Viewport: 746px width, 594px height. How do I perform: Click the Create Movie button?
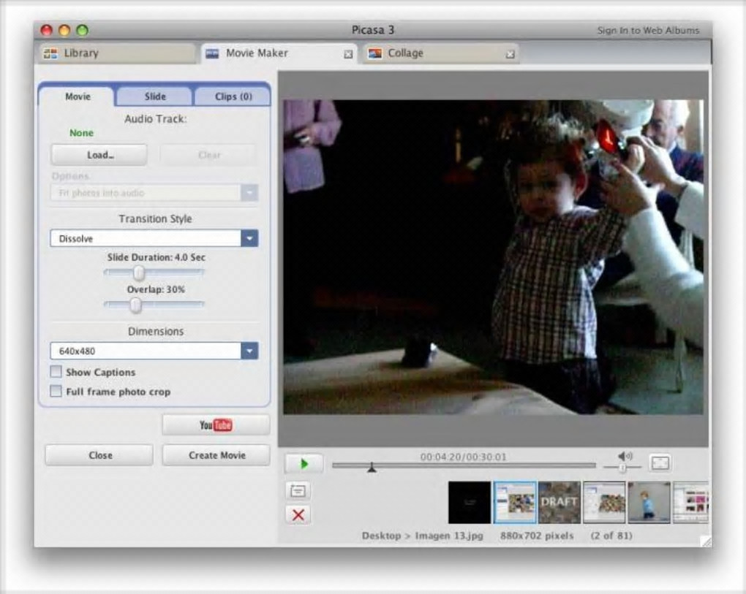click(x=216, y=455)
